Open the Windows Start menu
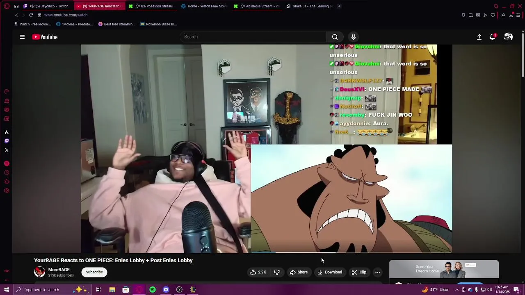The image size is (525, 295). point(7,290)
